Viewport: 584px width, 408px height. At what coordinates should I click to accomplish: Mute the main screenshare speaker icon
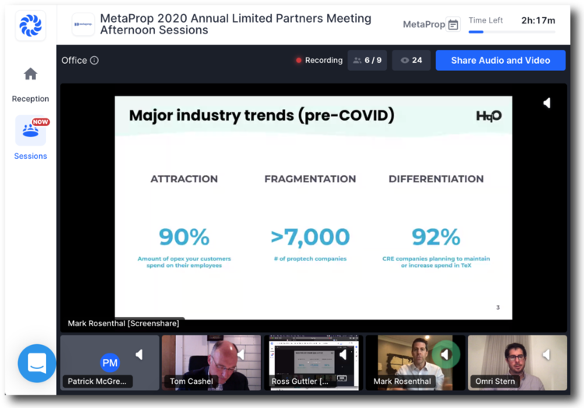(x=547, y=103)
